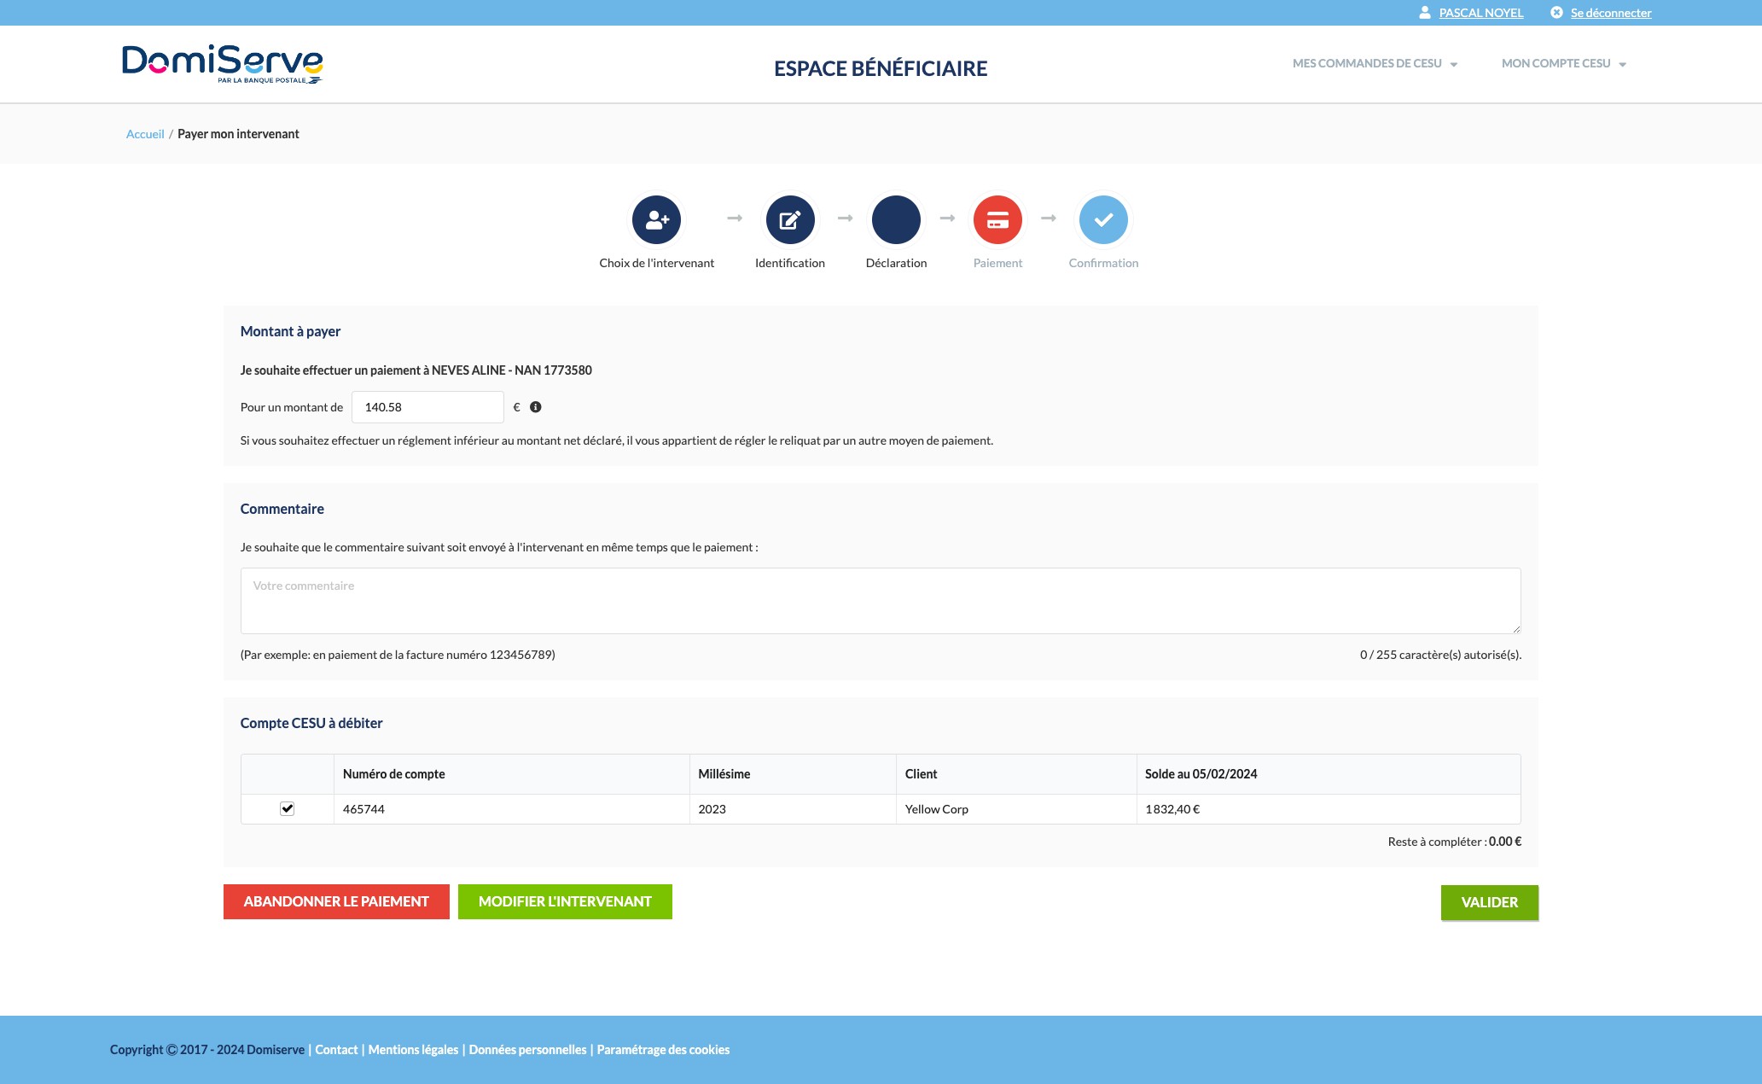
Task: Click the user icon next to PASCAL NOYEL
Action: (1424, 13)
